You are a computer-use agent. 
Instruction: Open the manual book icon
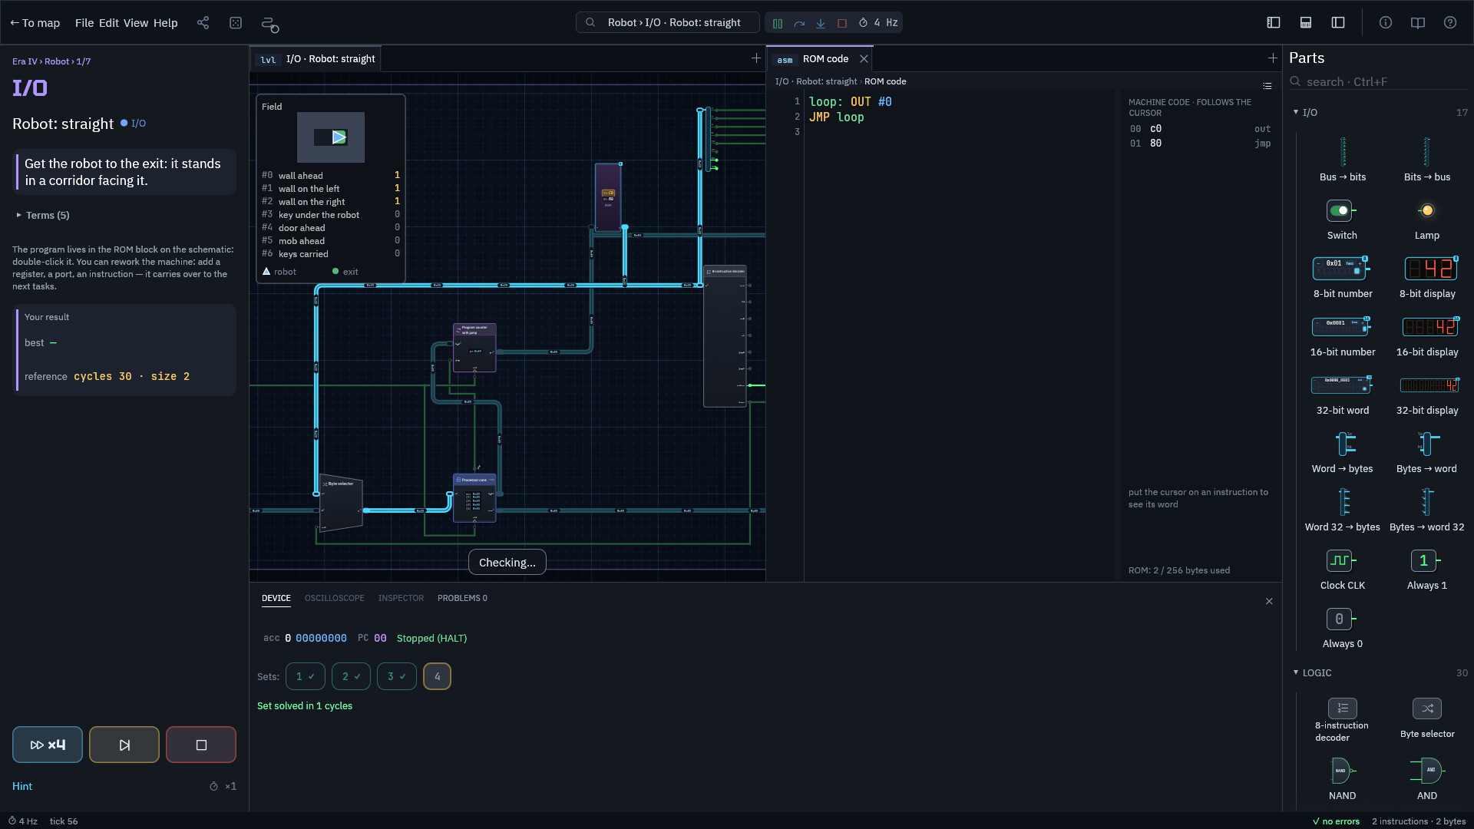(x=1418, y=23)
